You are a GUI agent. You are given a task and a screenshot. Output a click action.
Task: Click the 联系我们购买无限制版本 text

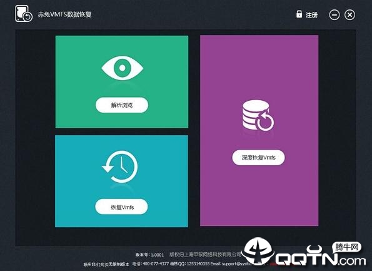tap(106, 264)
